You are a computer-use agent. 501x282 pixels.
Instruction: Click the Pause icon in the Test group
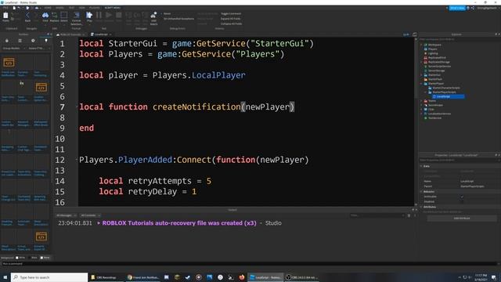pos(99,16)
